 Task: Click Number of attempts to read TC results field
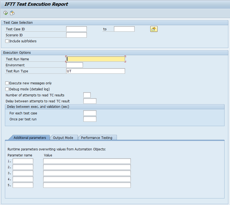coord(87,95)
